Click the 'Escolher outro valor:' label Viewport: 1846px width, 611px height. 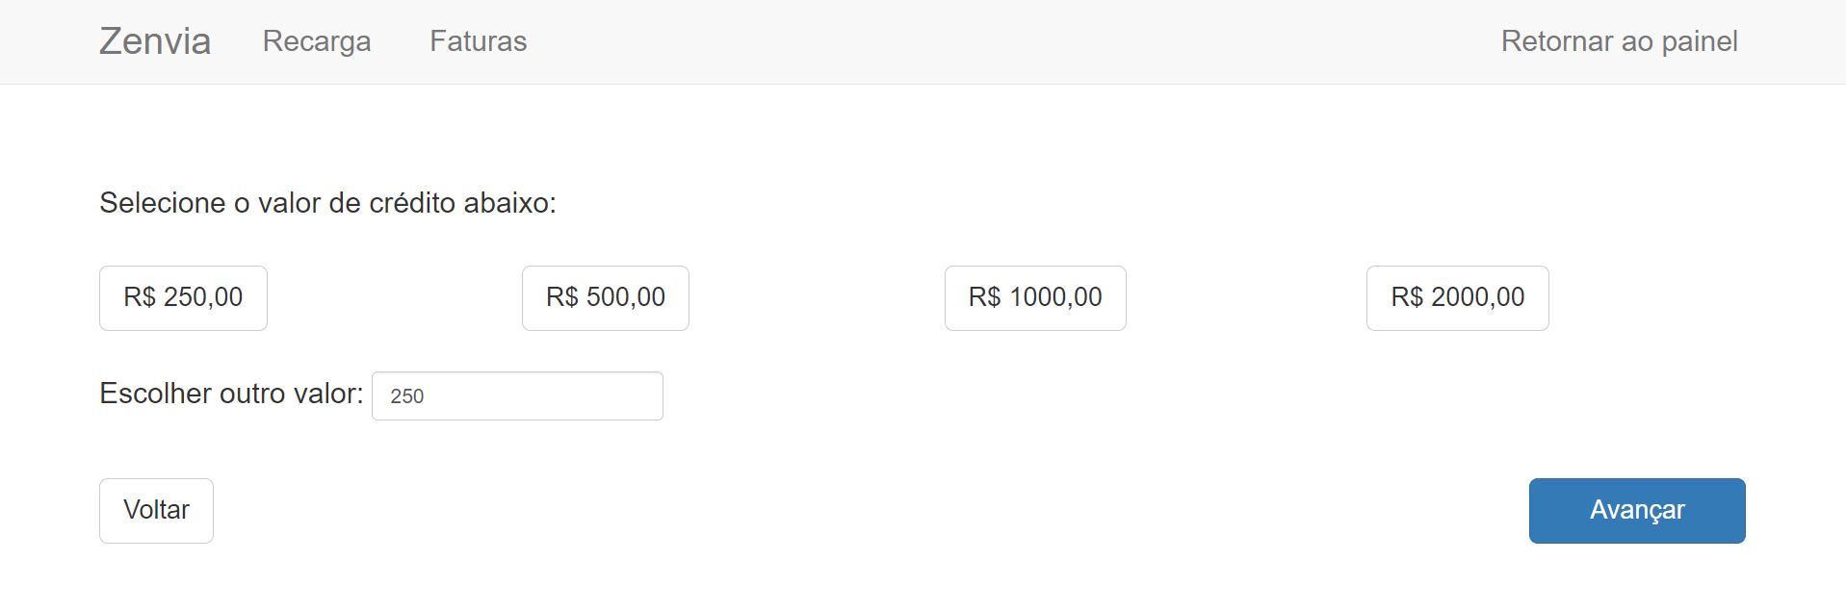tap(231, 394)
